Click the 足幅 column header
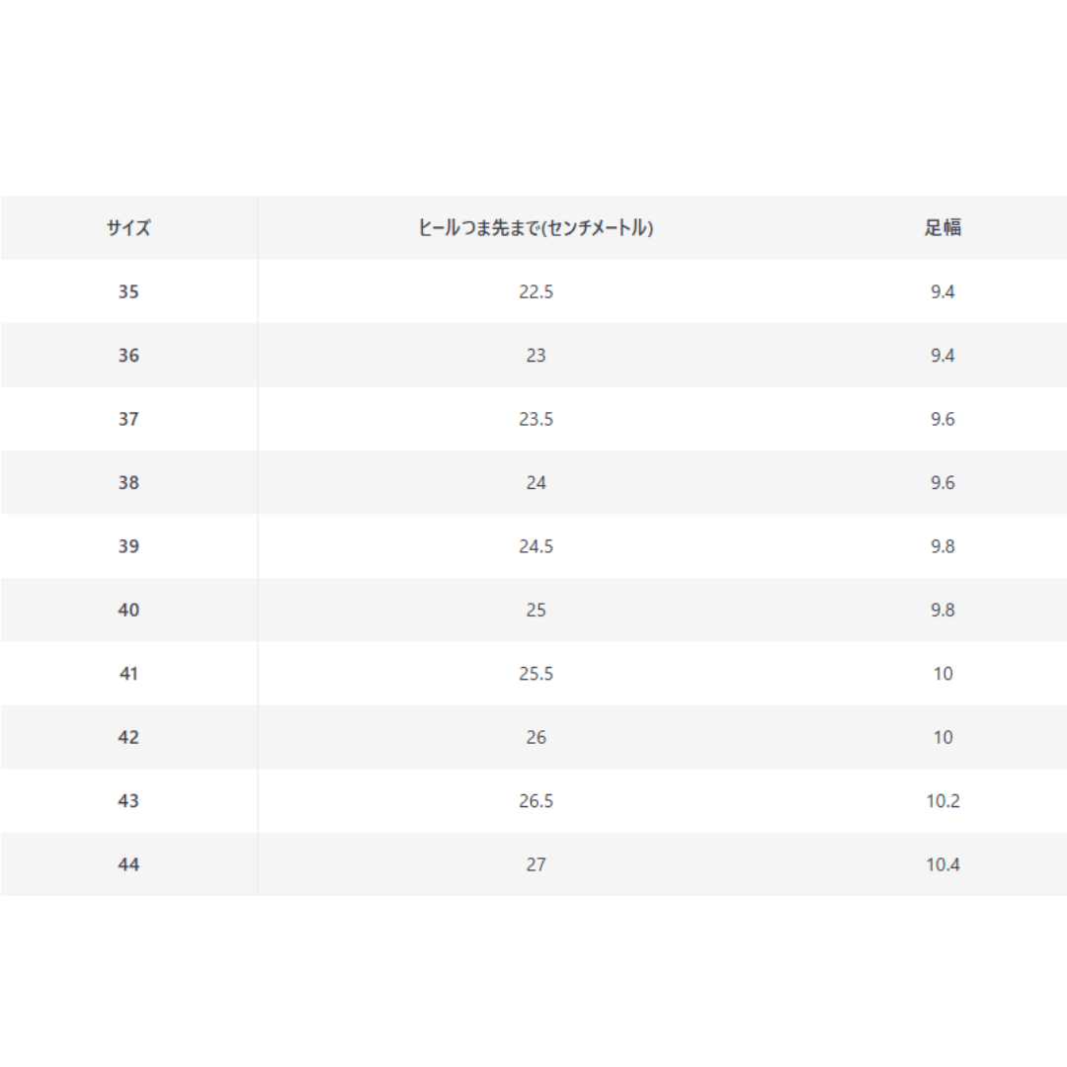 [943, 227]
